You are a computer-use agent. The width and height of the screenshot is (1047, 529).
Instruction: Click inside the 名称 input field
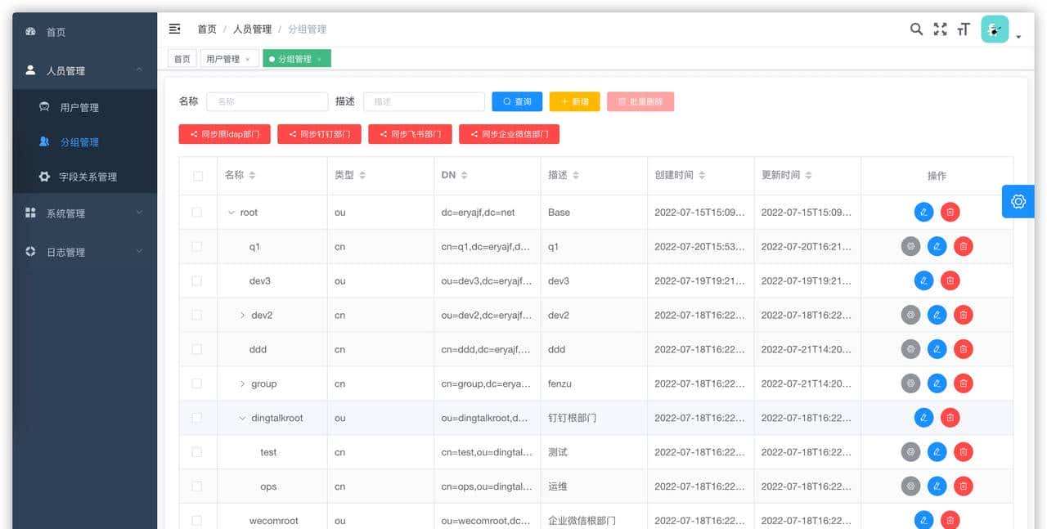pyautogui.click(x=267, y=101)
